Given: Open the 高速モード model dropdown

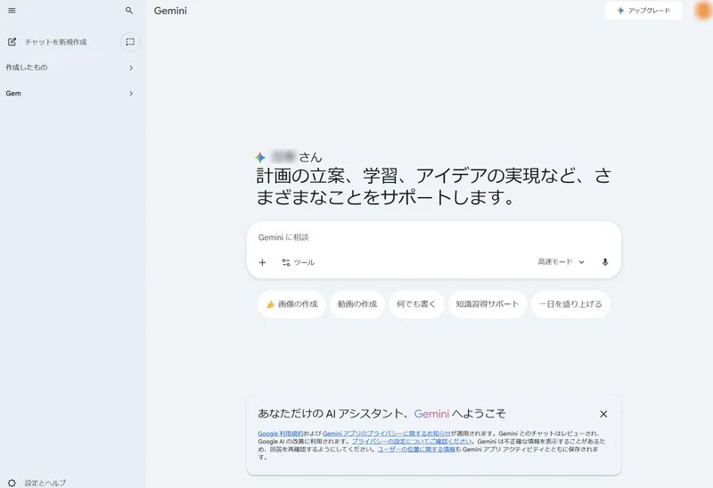Looking at the screenshot, I should click(x=561, y=261).
